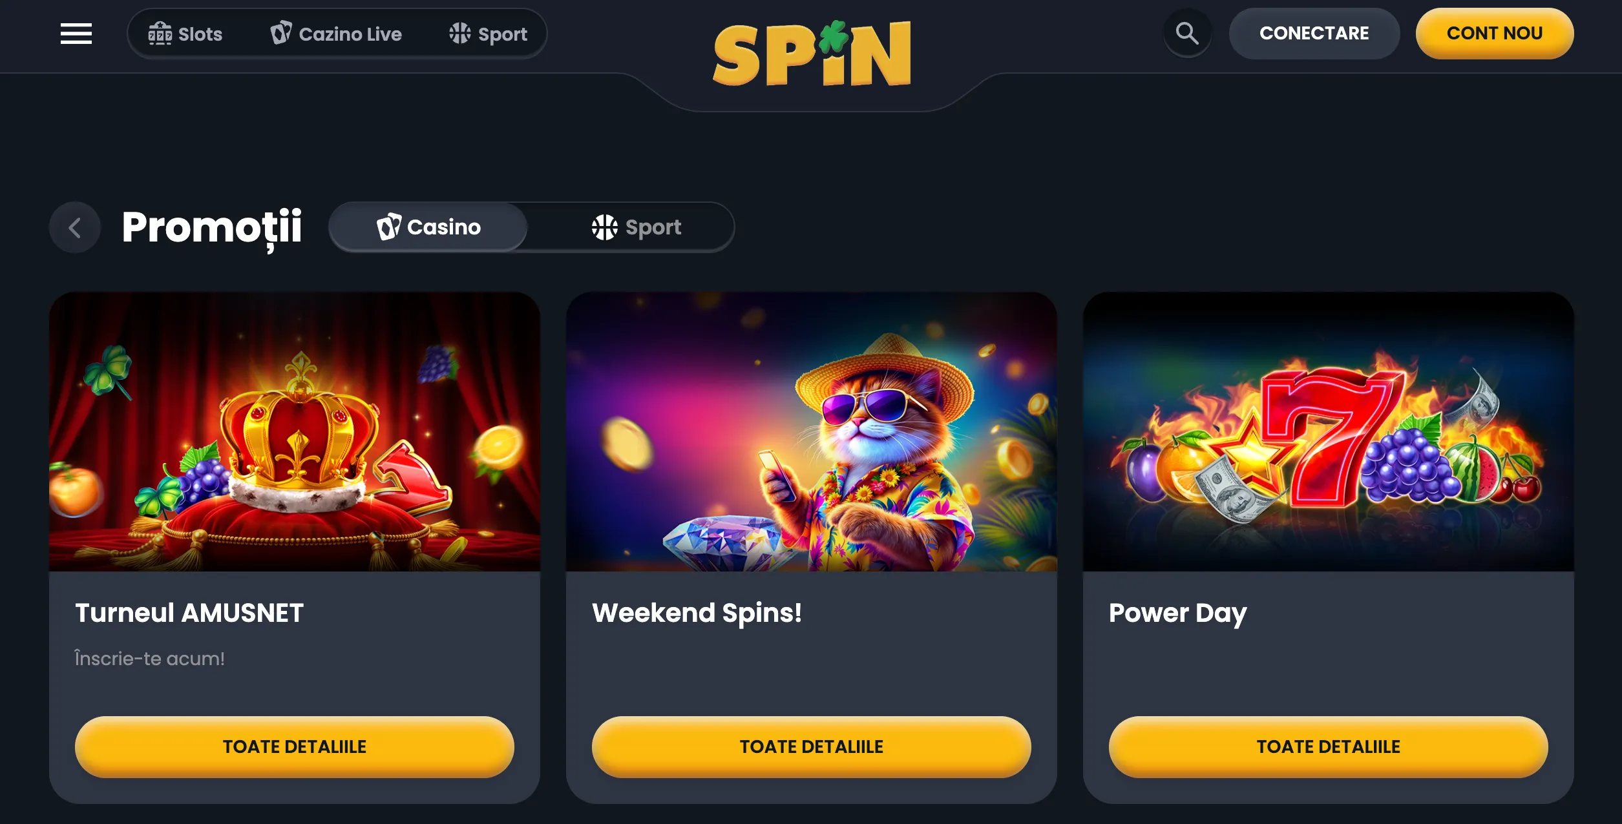Click the Înscrie-te acum text
Screen dimensions: 1622x824
pyautogui.click(x=149, y=660)
